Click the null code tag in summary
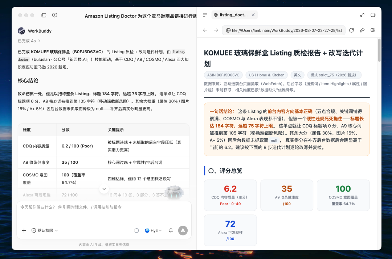 274,141
